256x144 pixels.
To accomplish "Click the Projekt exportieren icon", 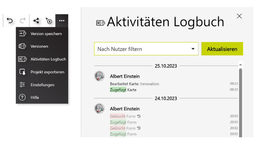I will tap(22, 72).
